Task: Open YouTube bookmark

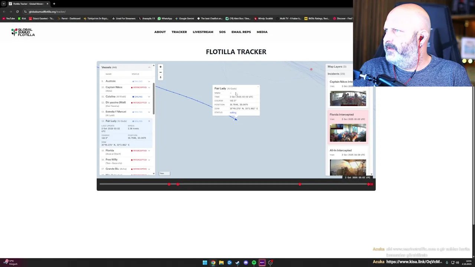Action: [x=9, y=19]
